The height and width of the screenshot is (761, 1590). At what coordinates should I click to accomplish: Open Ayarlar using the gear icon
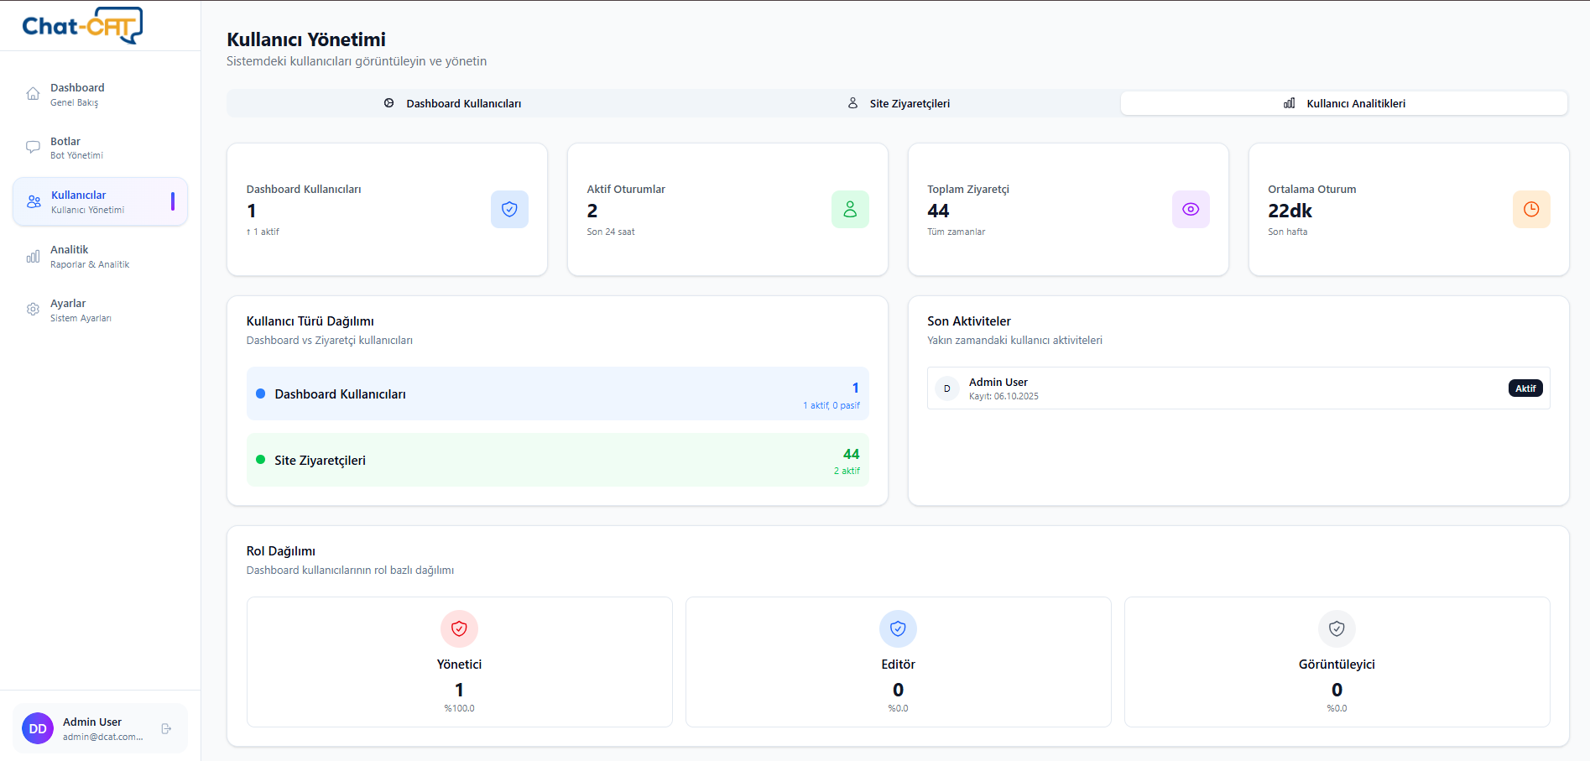33,309
